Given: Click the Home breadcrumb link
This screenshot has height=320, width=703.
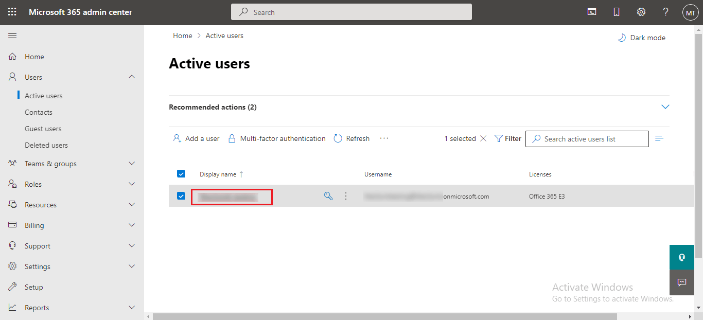Looking at the screenshot, I should coord(182,35).
